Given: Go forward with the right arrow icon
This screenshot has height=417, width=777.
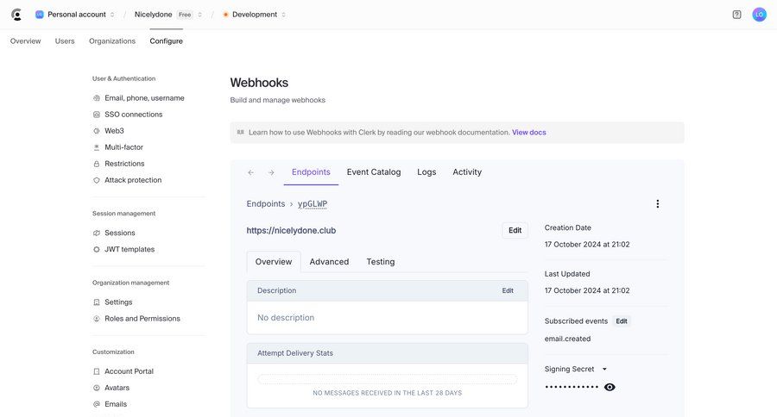Looking at the screenshot, I should pyautogui.click(x=271, y=172).
